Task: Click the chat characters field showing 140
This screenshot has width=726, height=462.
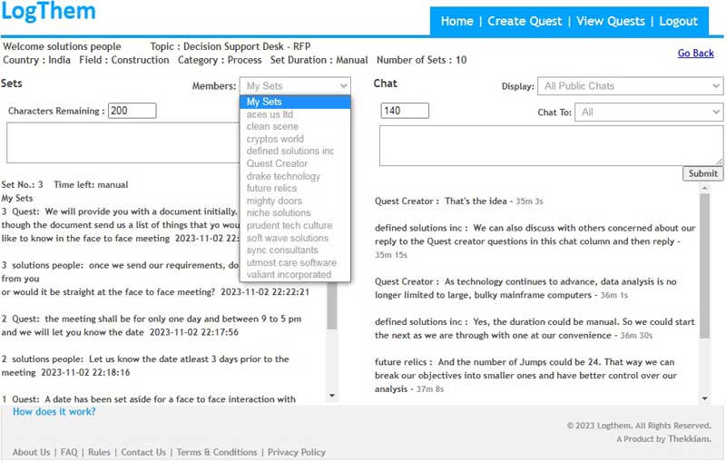Action: coord(405,111)
